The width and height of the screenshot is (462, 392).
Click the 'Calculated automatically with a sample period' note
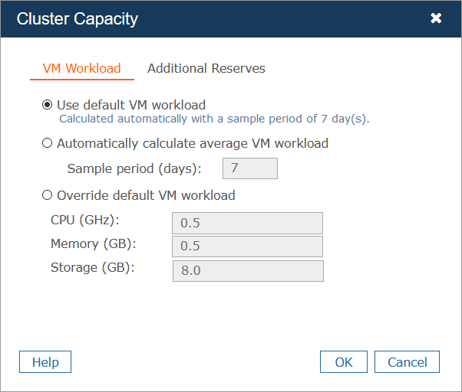click(x=214, y=119)
